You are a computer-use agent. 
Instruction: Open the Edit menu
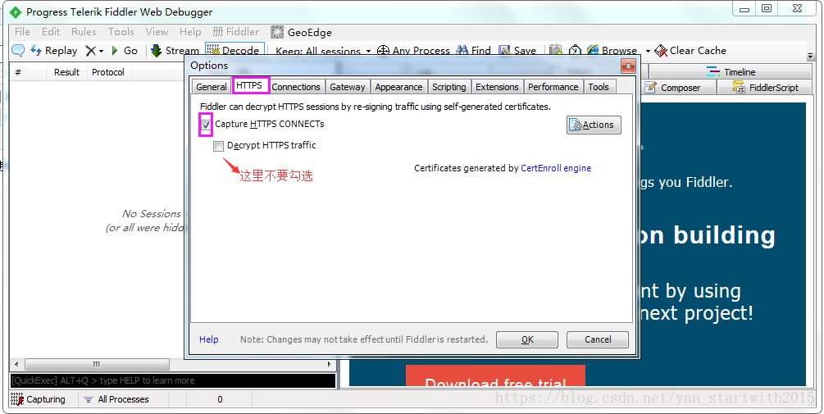click(51, 31)
